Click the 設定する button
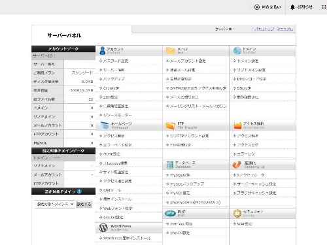 84,204
